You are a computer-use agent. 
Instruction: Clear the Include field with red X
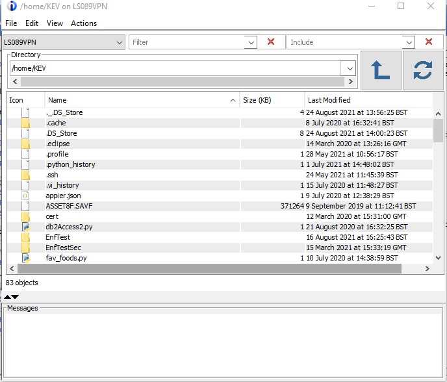pyautogui.click(x=429, y=42)
